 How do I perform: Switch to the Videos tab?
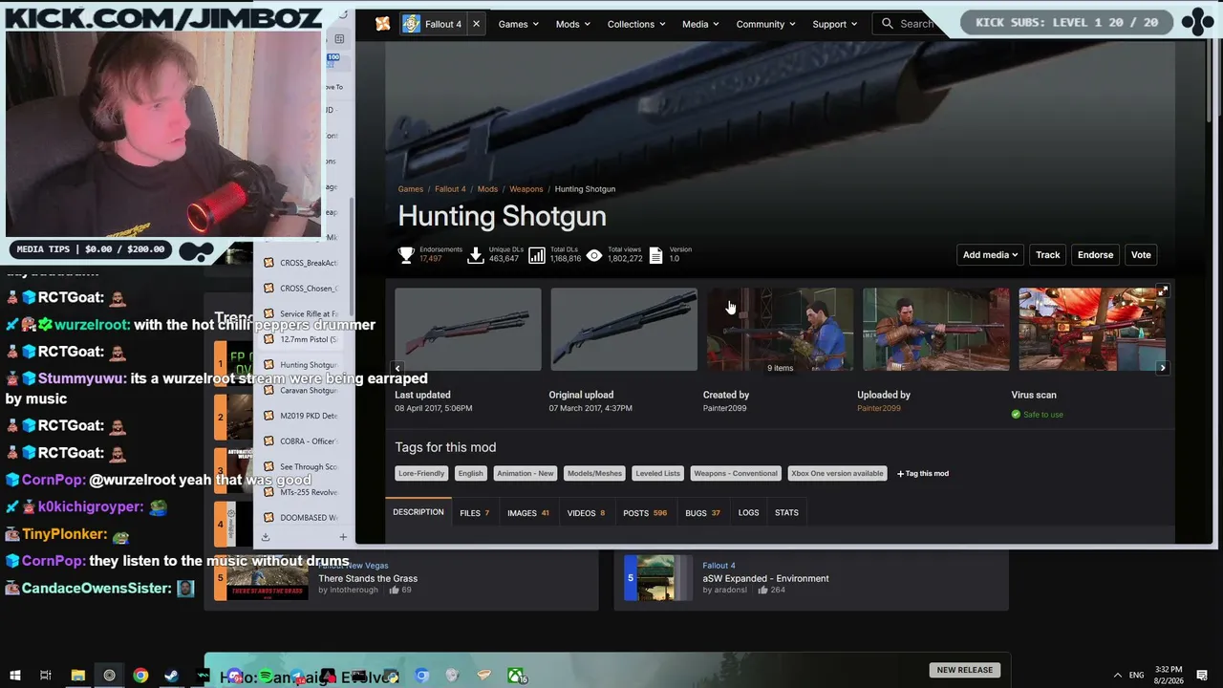587,513
